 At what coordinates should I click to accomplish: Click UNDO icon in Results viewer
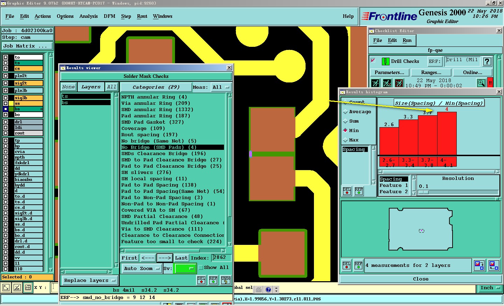pyautogui.click(x=226, y=280)
